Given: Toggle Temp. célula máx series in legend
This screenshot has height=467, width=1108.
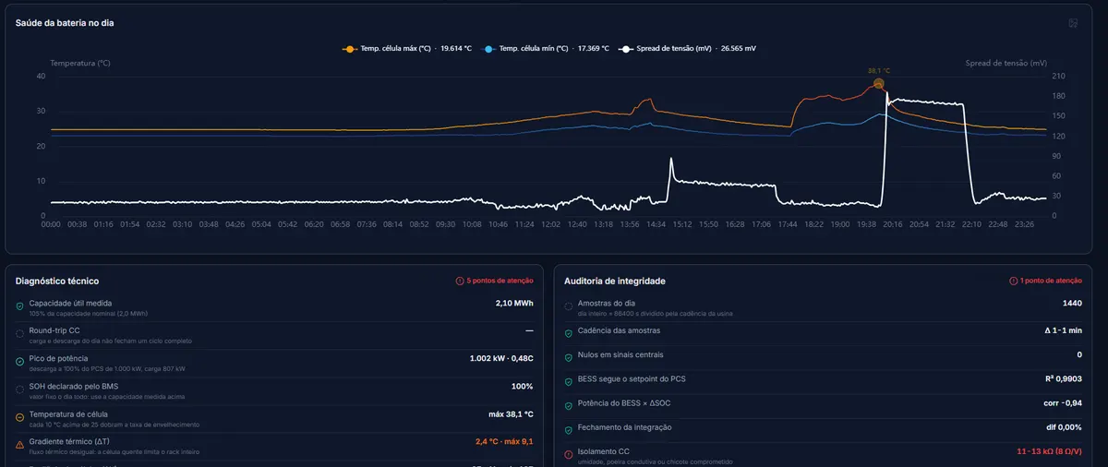Looking at the screenshot, I should tap(407, 48).
